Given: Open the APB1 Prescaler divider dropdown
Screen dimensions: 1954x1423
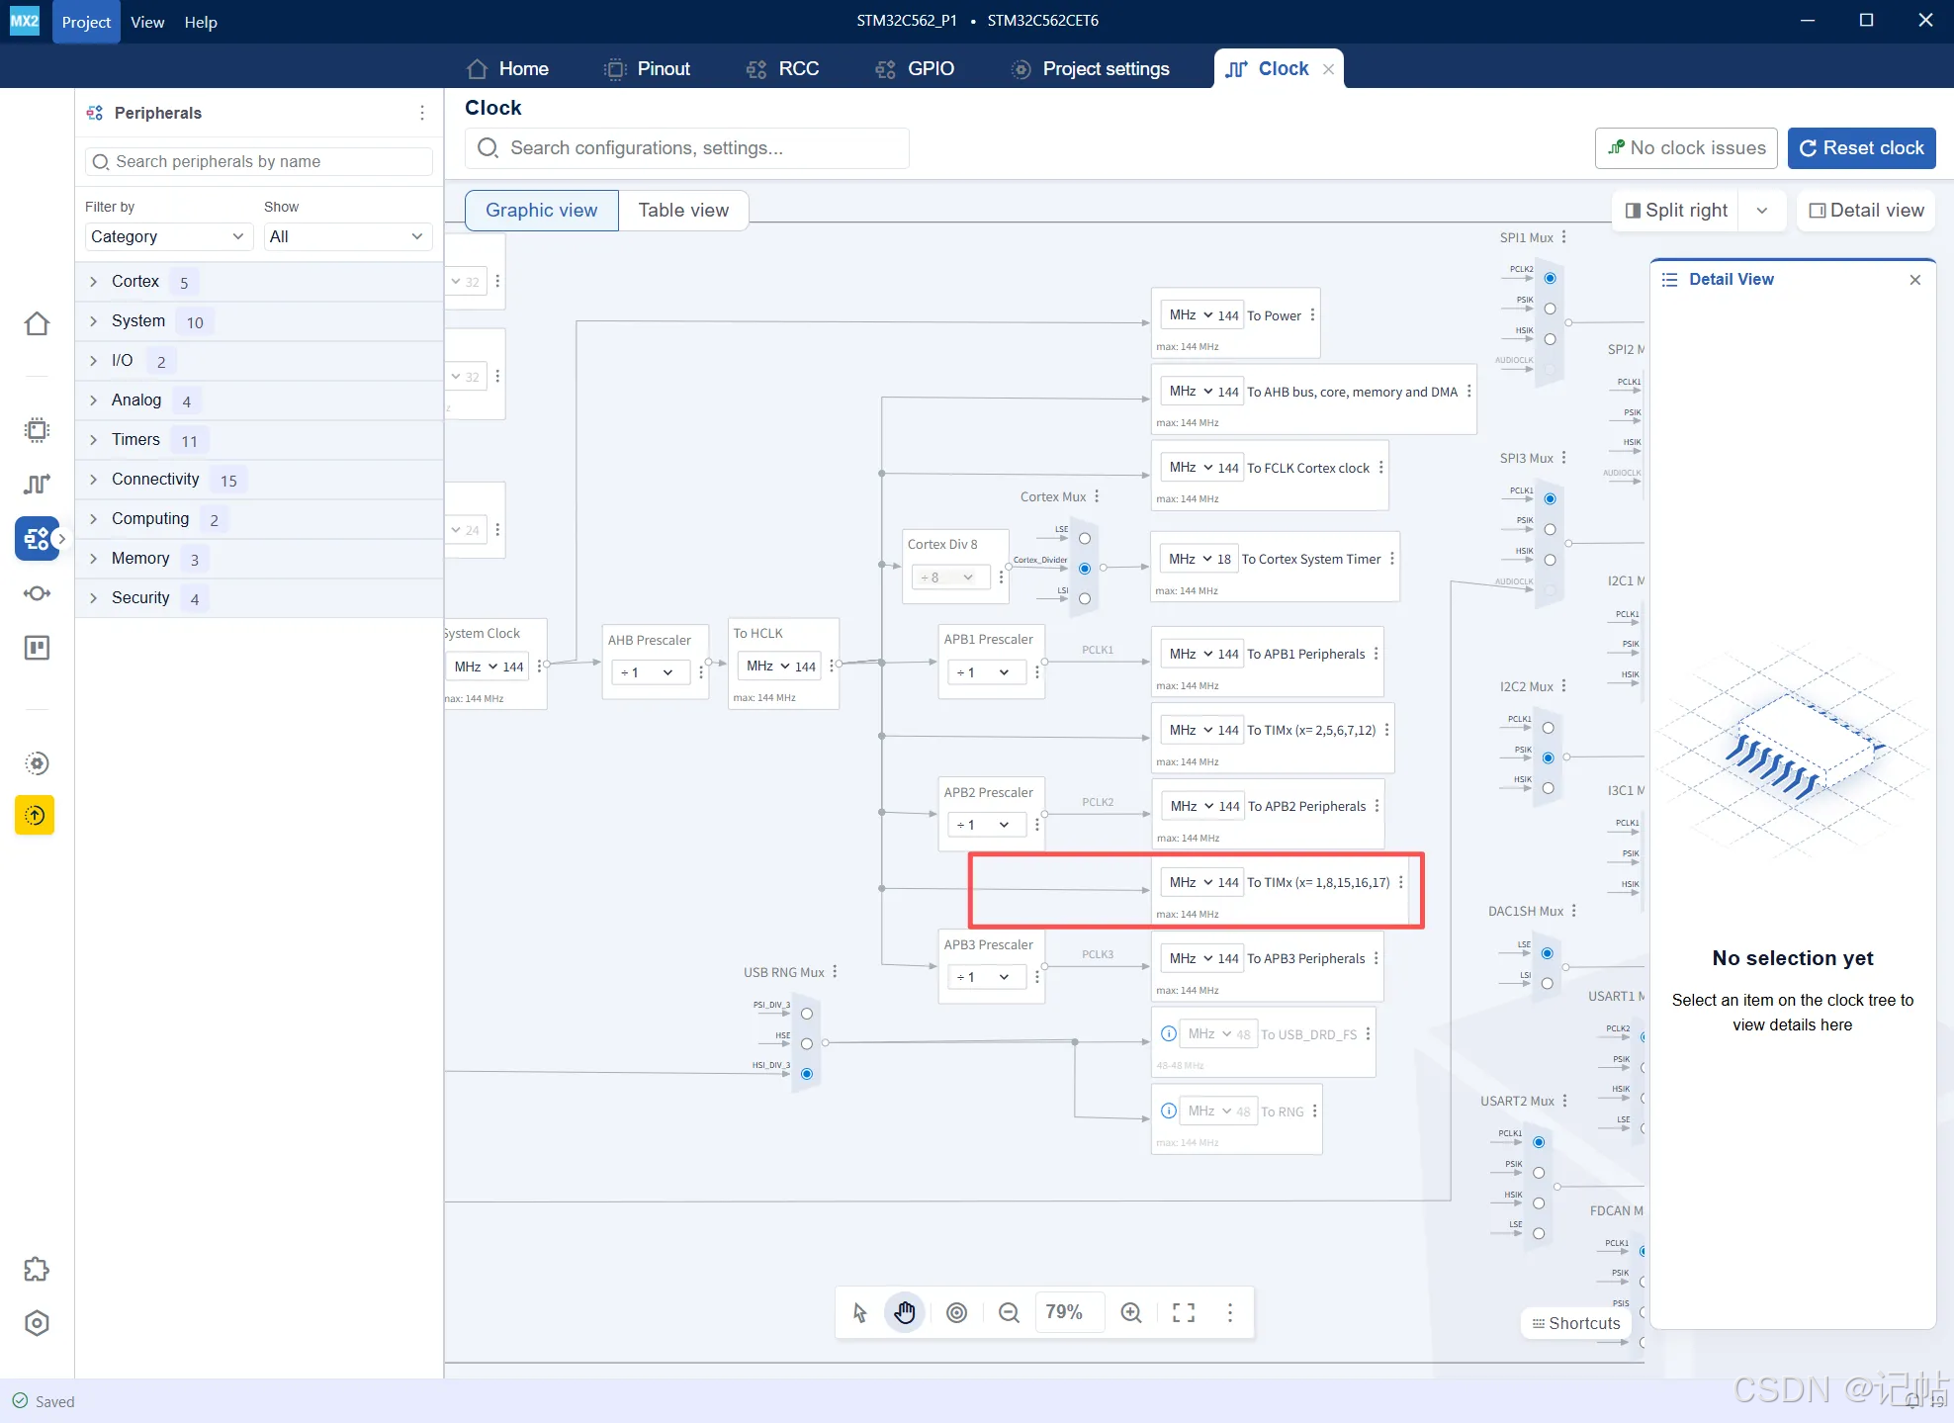Looking at the screenshot, I should pyautogui.click(x=986, y=672).
